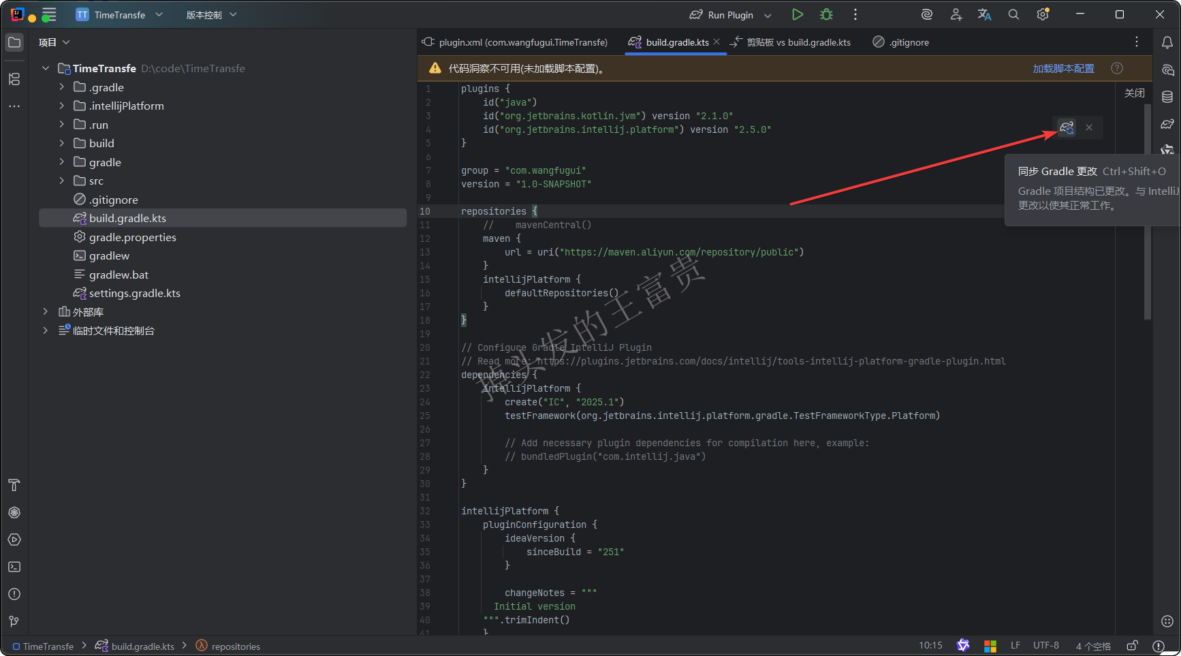Viewport: 1181px width, 656px height.
Task: Select build.gradle.kts in project tree
Action: coord(223,218)
